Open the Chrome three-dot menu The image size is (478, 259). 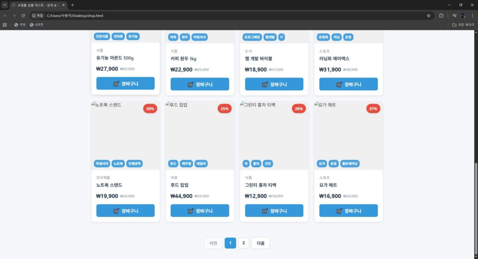pyautogui.click(x=472, y=15)
